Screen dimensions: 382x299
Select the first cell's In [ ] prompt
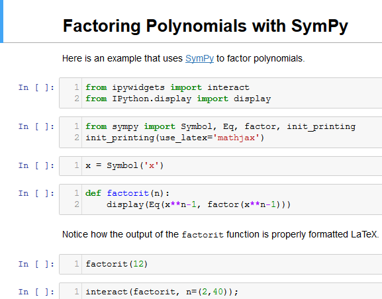click(36, 87)
